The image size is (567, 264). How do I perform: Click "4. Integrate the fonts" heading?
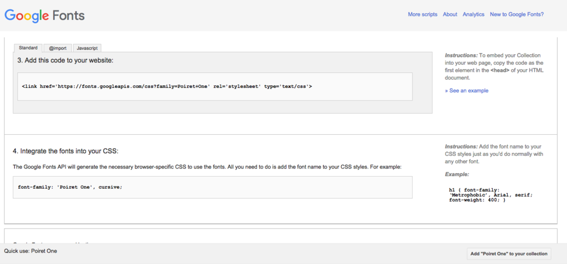tap(66, 151)
